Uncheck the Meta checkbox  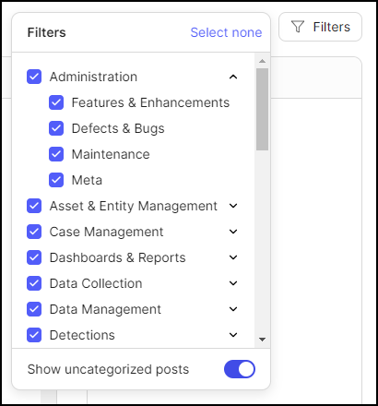56,180
